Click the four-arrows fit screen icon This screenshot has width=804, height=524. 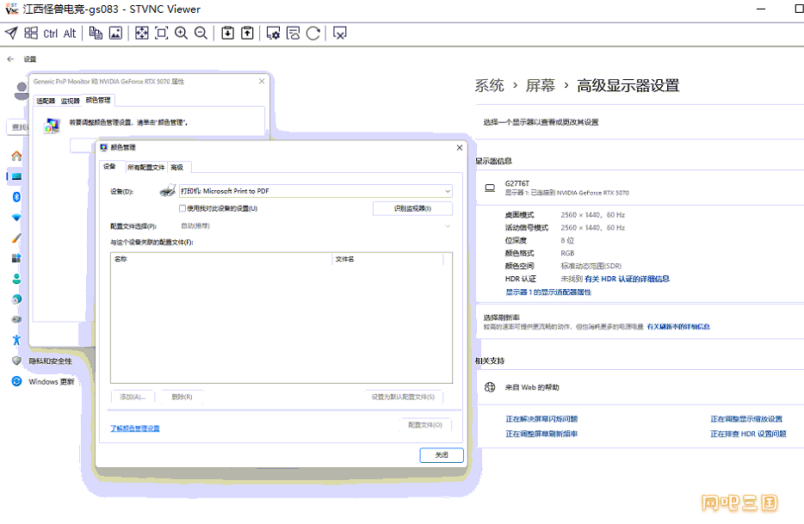(141, 34)
